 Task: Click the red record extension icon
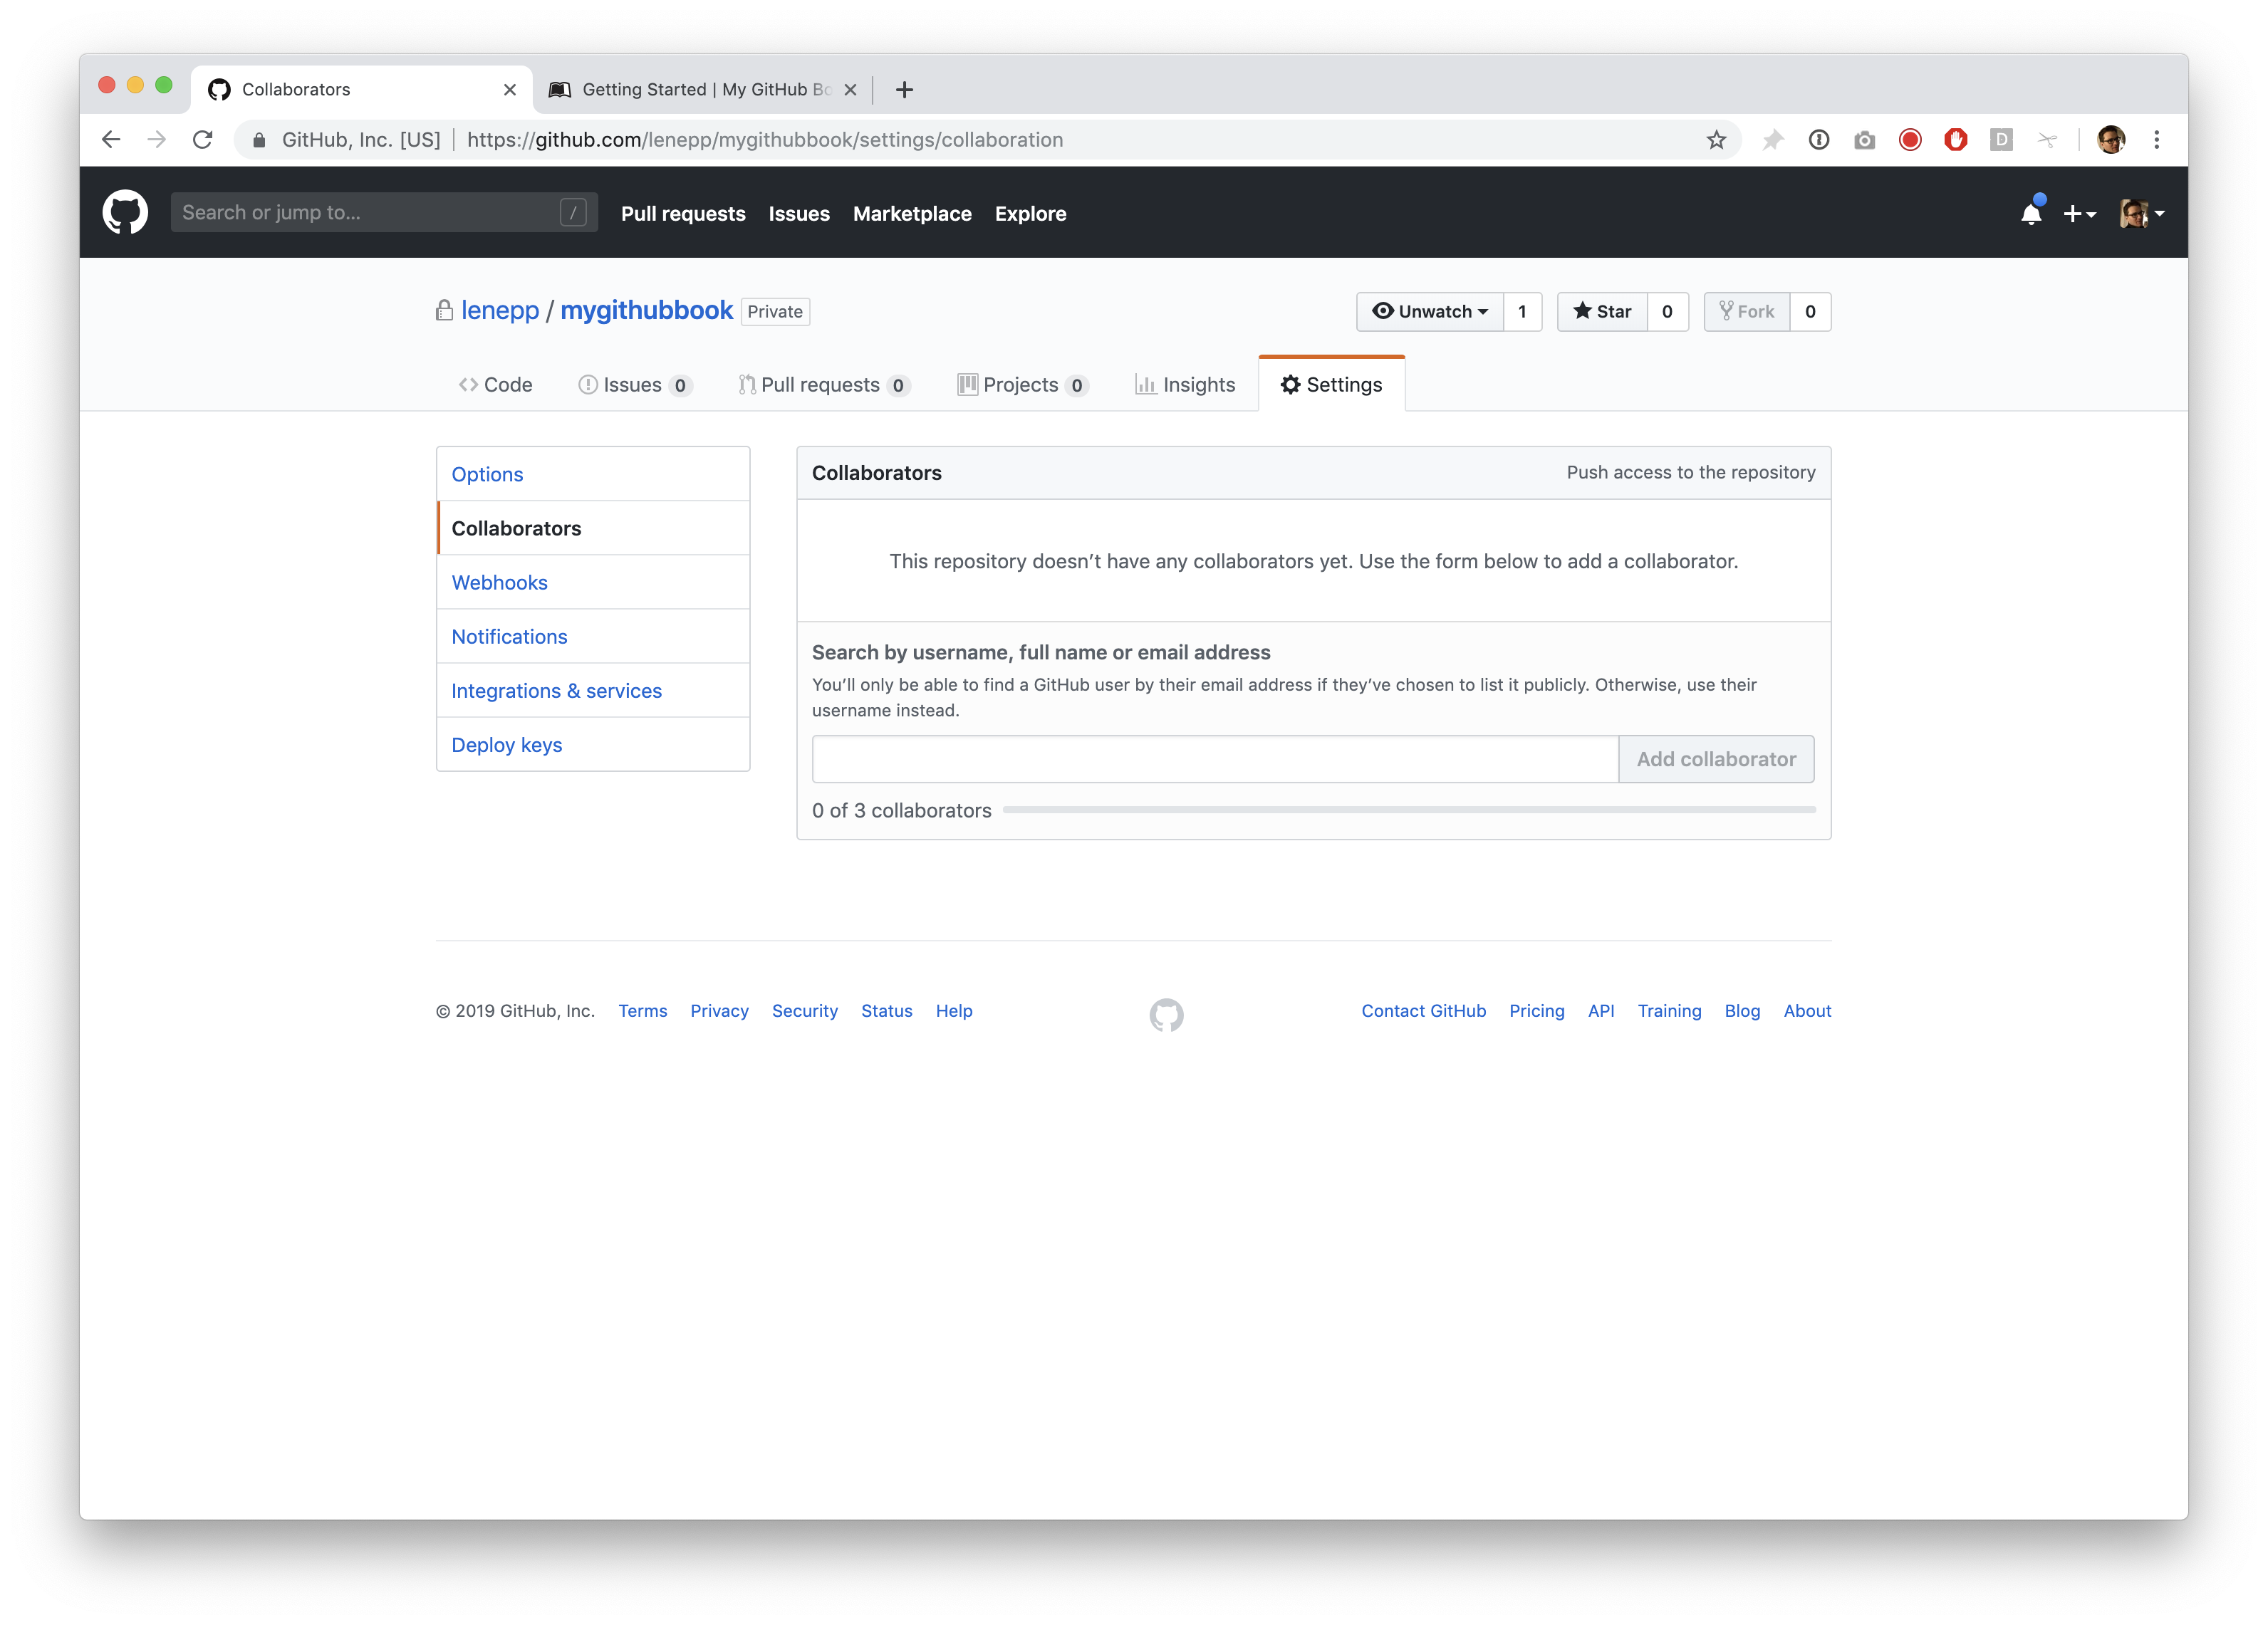tap(1910, 140)
